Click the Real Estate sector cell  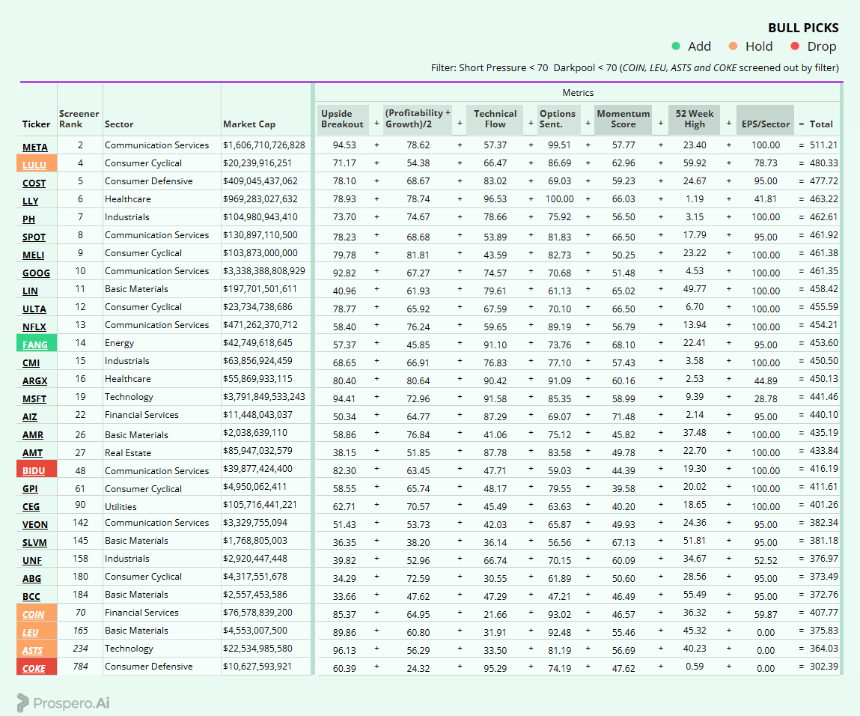pos(128,453)
